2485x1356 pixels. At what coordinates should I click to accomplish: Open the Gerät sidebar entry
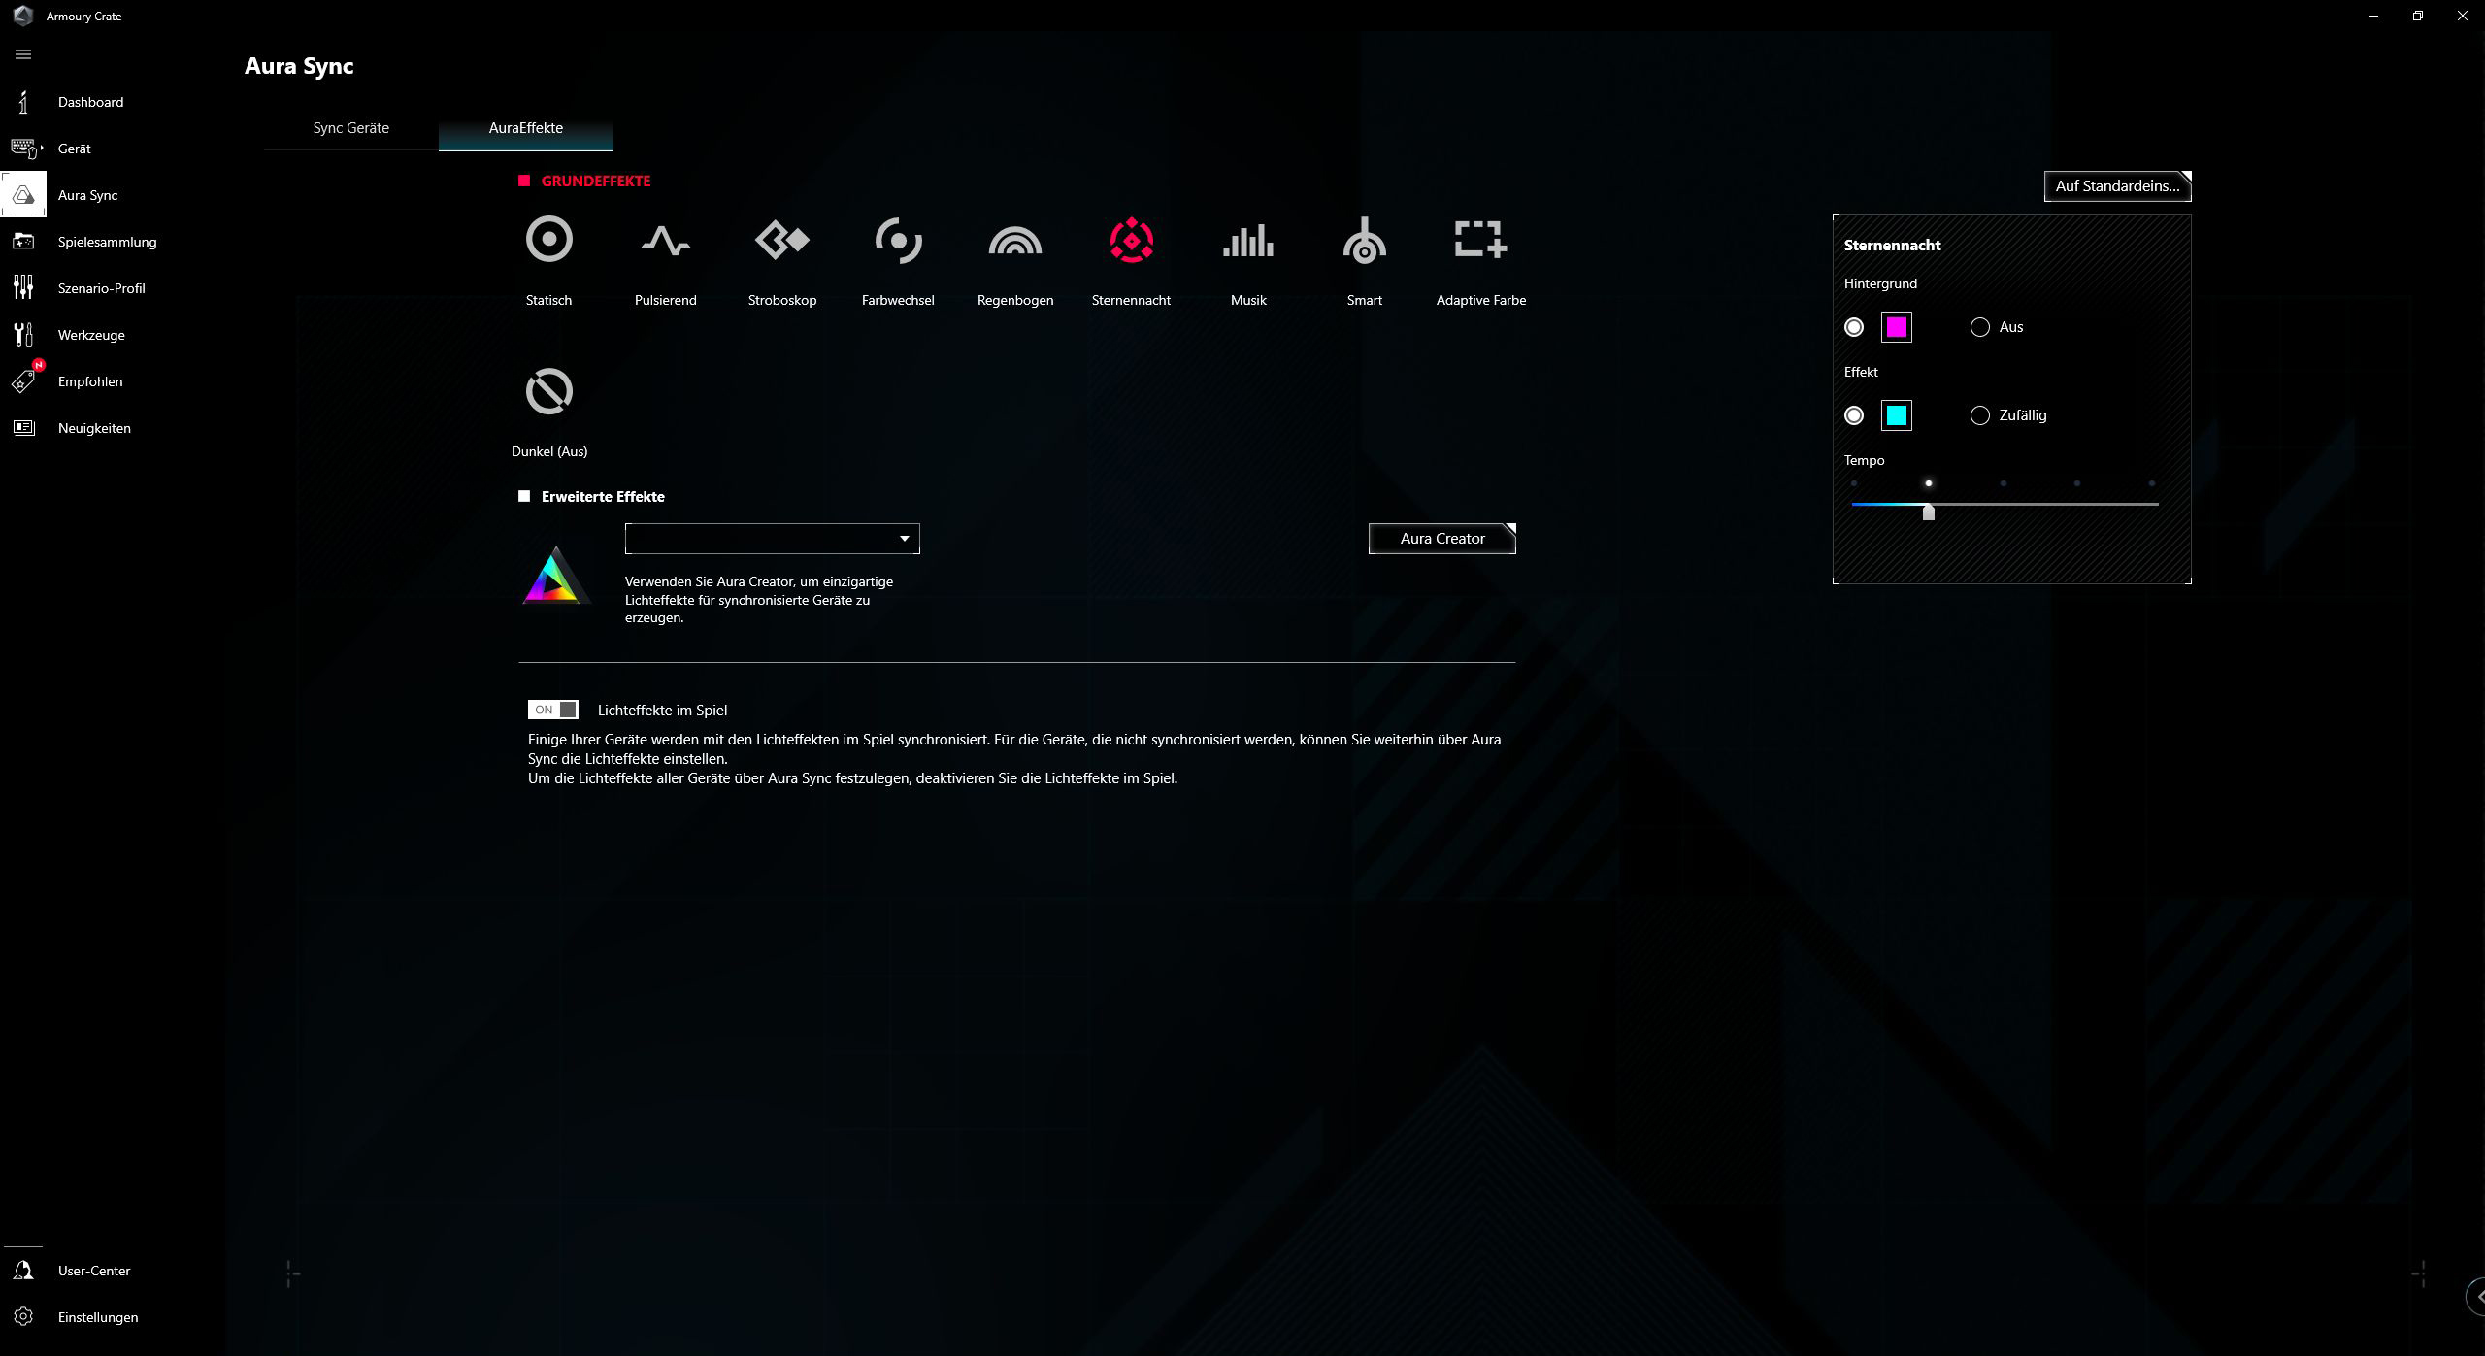pos(74,149)
